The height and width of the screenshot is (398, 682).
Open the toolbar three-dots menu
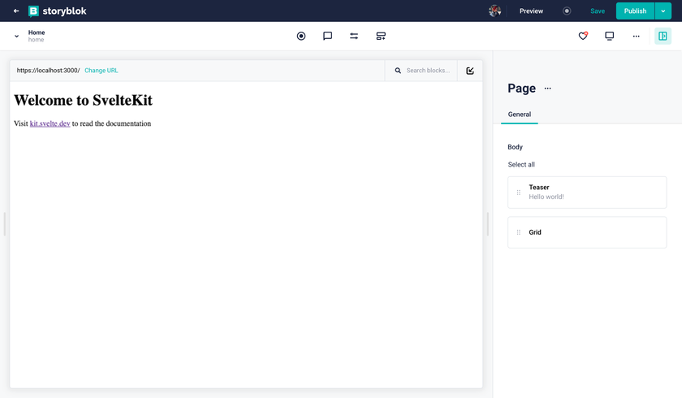pos(636,36)
